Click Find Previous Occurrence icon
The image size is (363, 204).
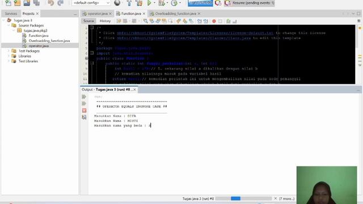tap(151, 21)
